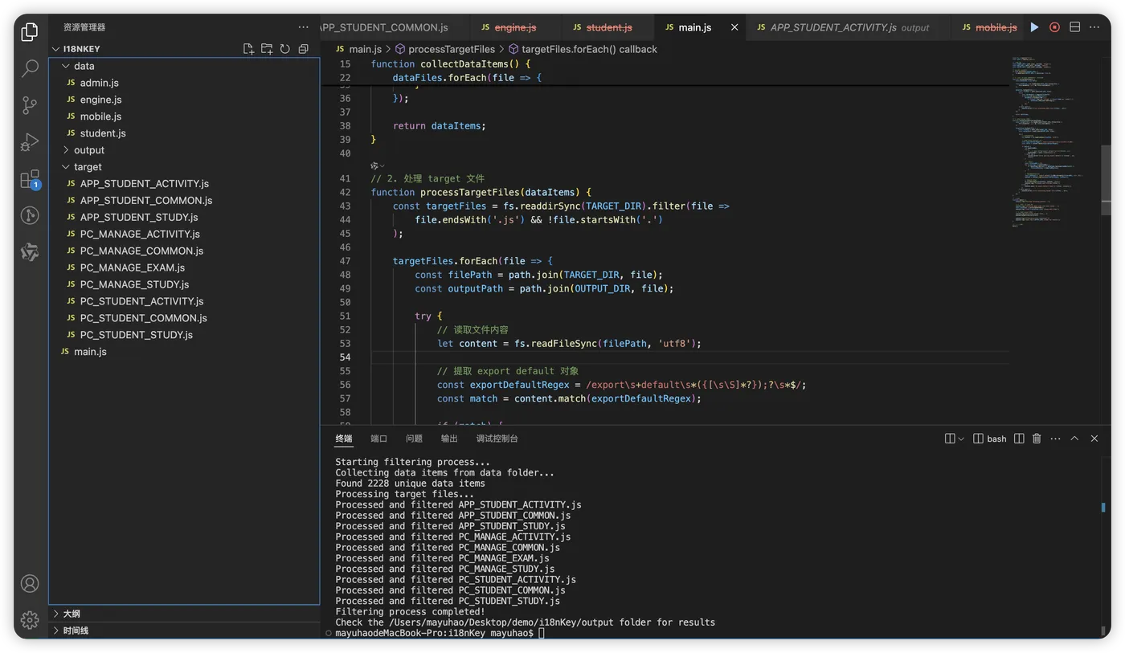Screen dimensions: 1125x653
Task: Open the Search view in activity bar
Action: tap(30, 68)
